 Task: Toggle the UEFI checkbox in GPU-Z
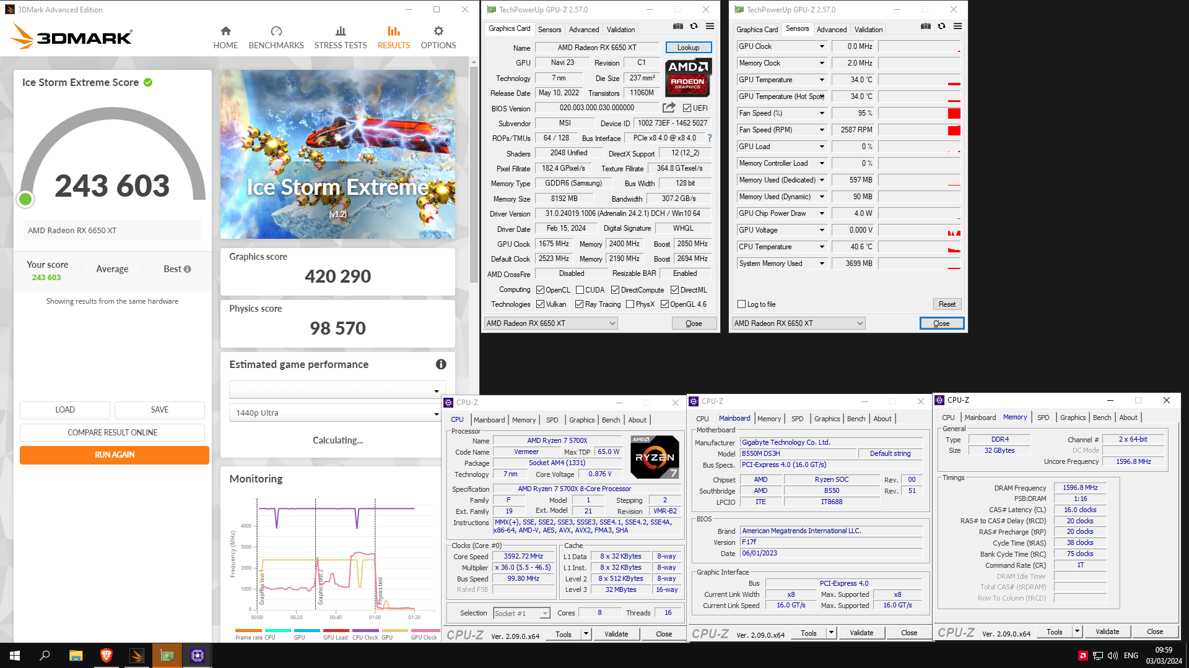[687, 108]
